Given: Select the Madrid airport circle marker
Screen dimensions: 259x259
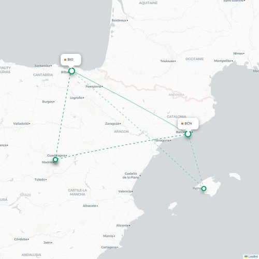Looking at the screenshot, I should pyautogui.click(x=55, y=160).
